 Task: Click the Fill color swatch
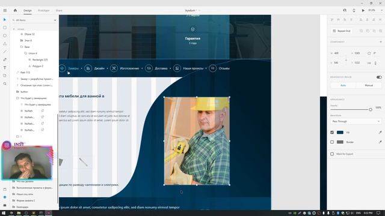(x=340, y=133)
